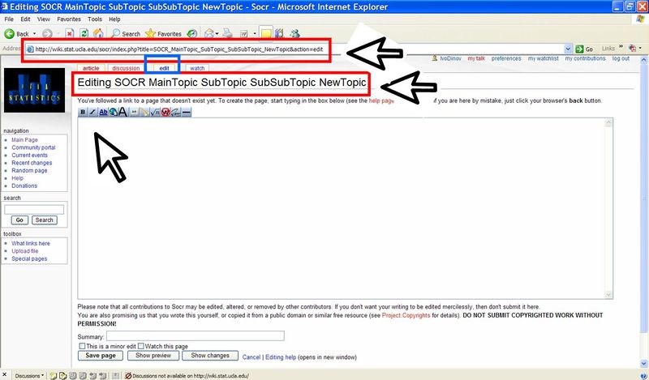The image size is (649, 380).
Task: Insert math formula (square root icon)
Action: [x=155, y=112]
